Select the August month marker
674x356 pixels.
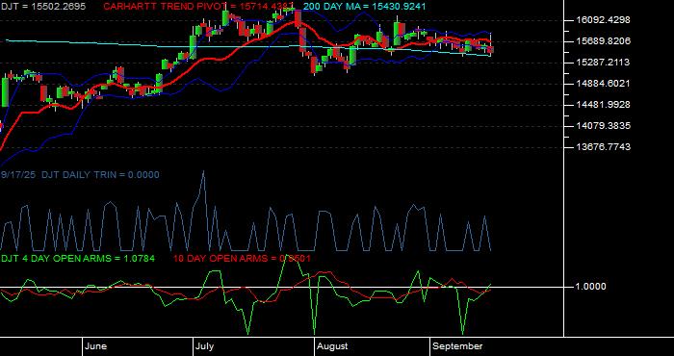point(333,346)
